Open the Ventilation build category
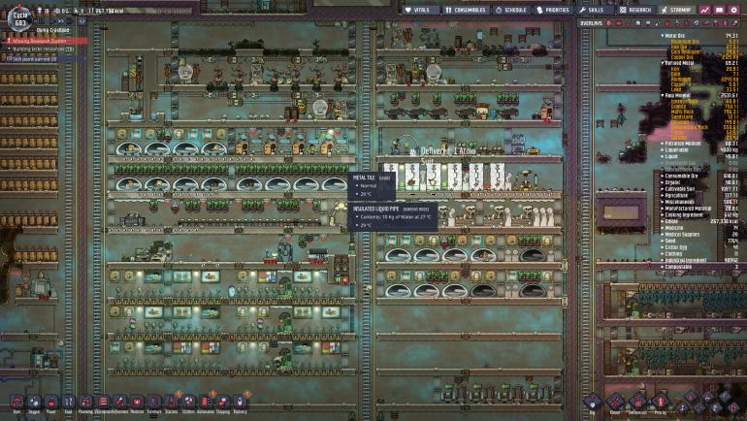The image size is (747, 421). (x=103, y=403)
